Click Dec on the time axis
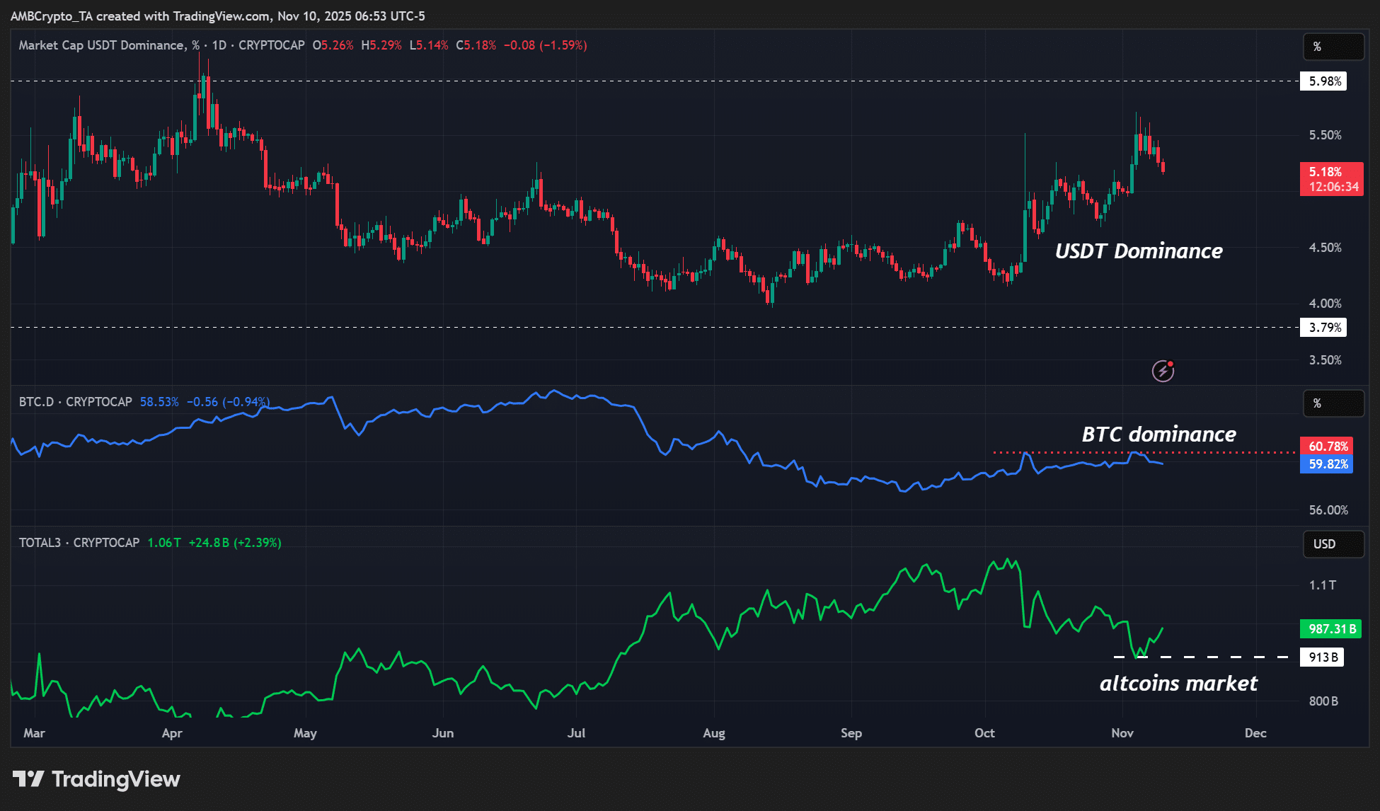The height and width of the screenshot is (811, 1380). point(1255,733)
